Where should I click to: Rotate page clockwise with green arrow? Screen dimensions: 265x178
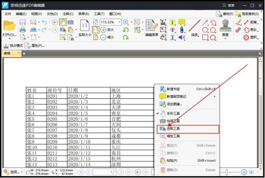126,37
